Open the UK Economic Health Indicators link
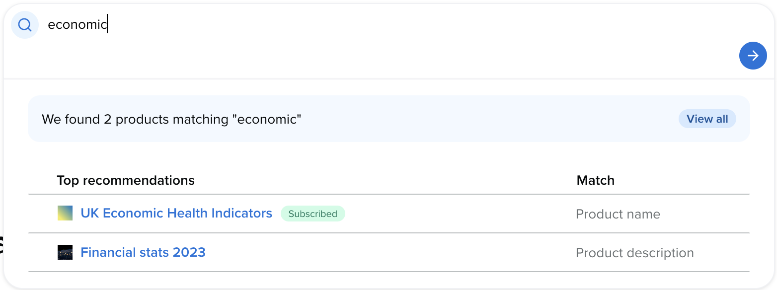The image size is (777, 290). click(176, 214)
